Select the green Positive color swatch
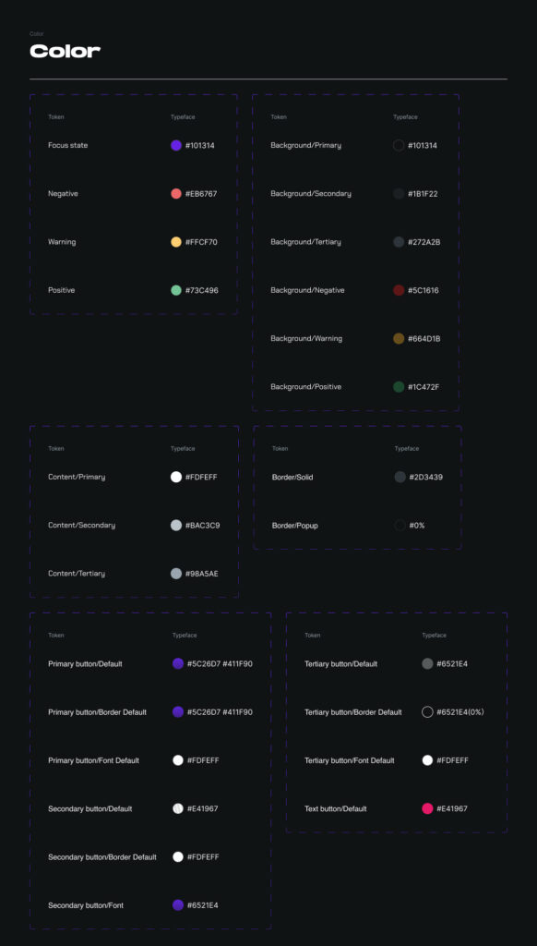The height and width of the screenshot is (946, 537). (x=176, y=290)
